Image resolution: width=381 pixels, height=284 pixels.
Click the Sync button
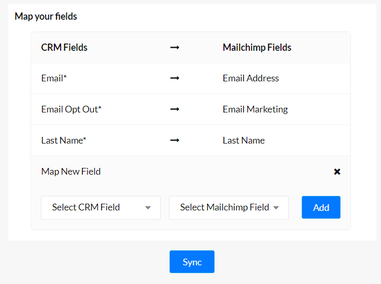[192, 262]
